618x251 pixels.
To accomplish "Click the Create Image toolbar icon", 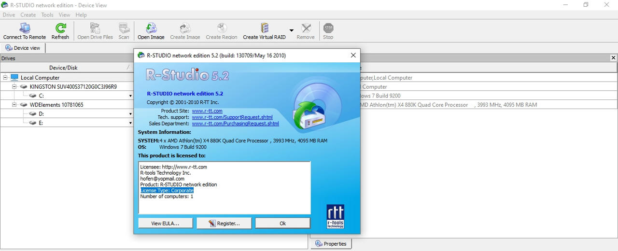I will click(x=185, y=31).
